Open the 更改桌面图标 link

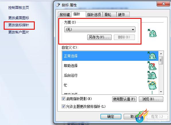coord(19,18)
